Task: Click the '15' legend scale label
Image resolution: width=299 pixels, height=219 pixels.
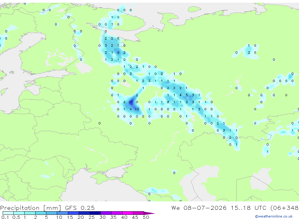Action: (x=70, y=217)
